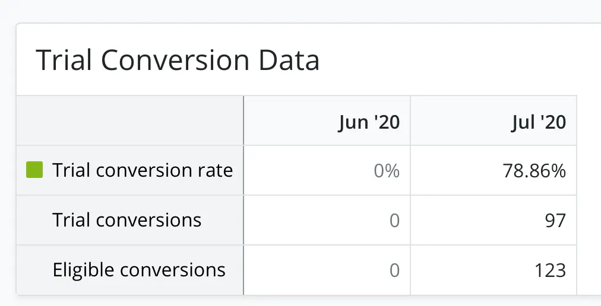Click the empty space right of the 123 cell
The width and height of the screenshot is (601, 306).
[x=589, y=271]
